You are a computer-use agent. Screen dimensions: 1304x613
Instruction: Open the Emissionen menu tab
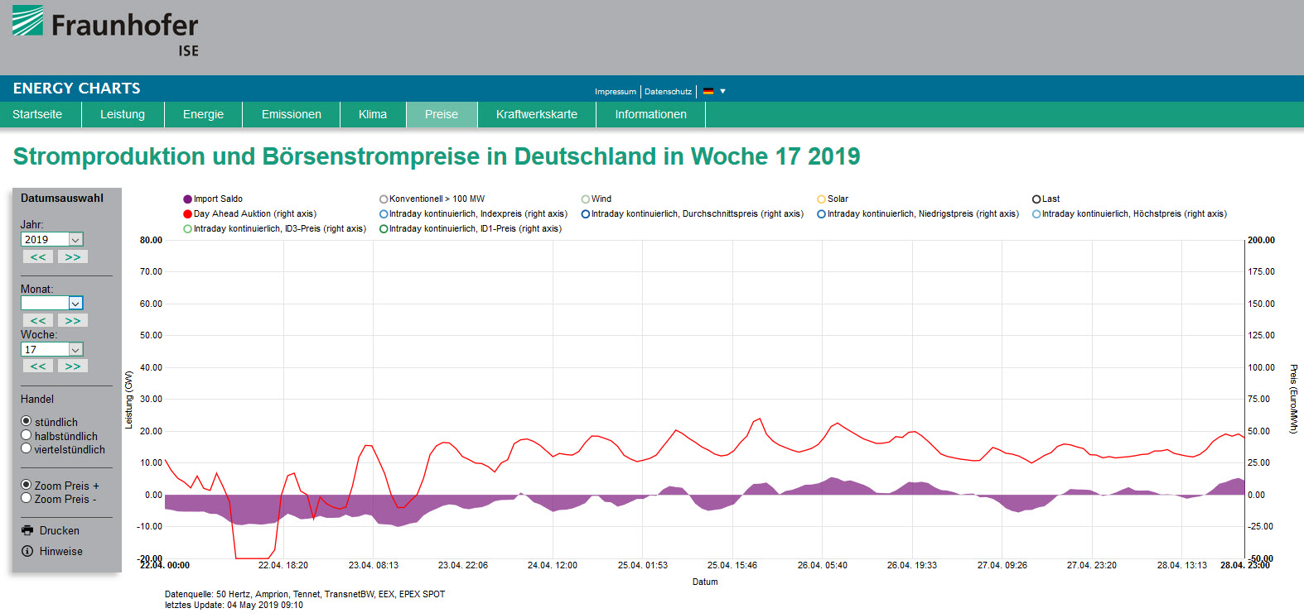click(291, 114)
